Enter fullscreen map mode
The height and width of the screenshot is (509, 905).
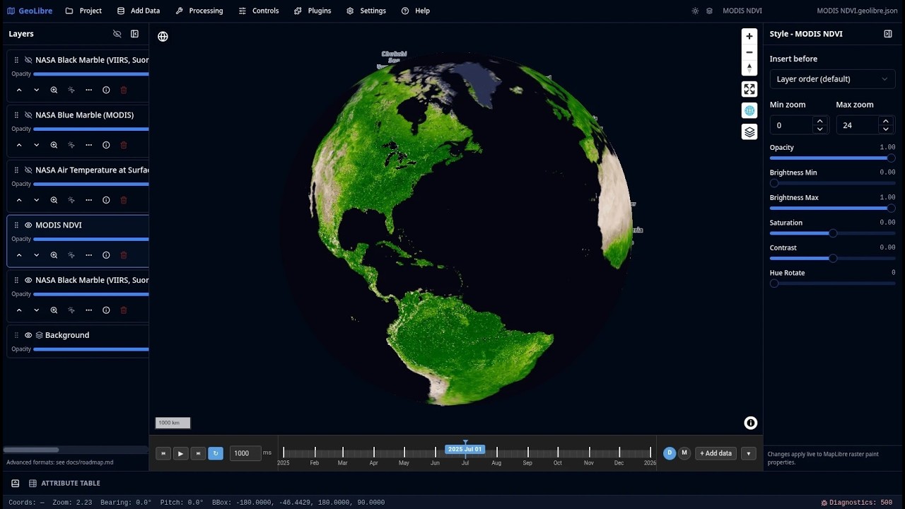pyautogui.click(x=749, y=89)
